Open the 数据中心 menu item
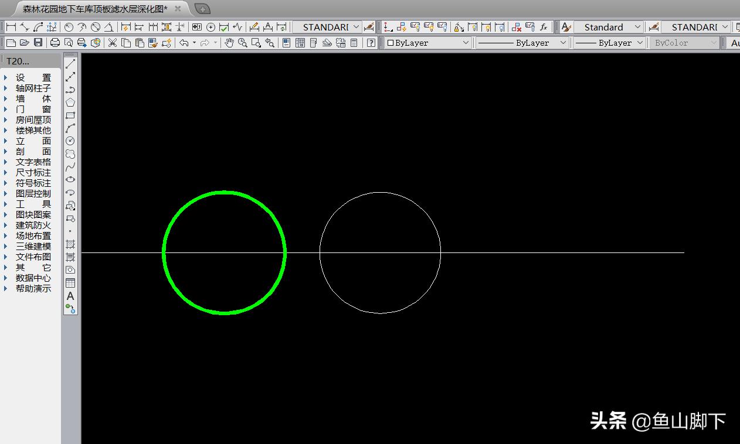740x444 pixels. 33,278
